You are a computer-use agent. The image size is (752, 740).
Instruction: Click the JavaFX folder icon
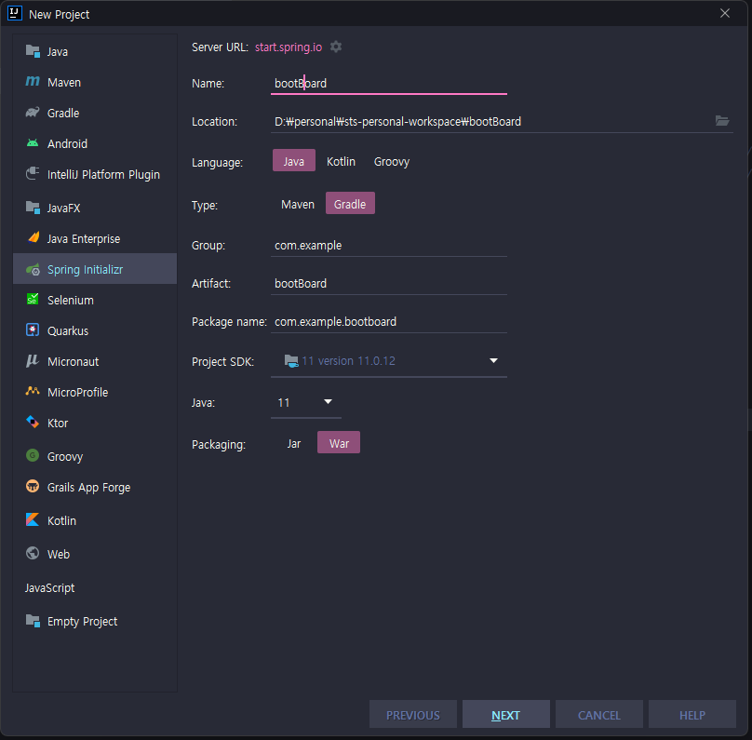[x=33, y=208]
